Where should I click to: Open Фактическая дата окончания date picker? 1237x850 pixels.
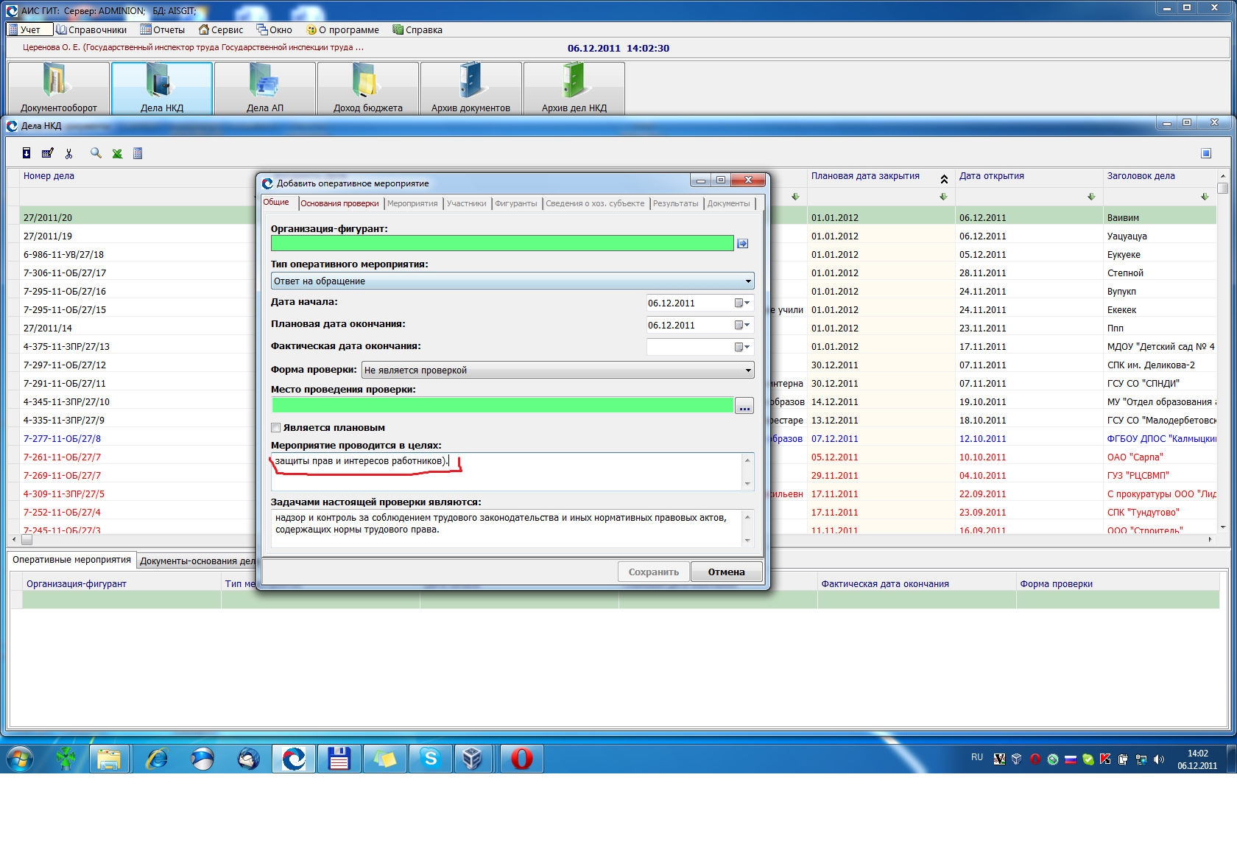click(742, 347)
